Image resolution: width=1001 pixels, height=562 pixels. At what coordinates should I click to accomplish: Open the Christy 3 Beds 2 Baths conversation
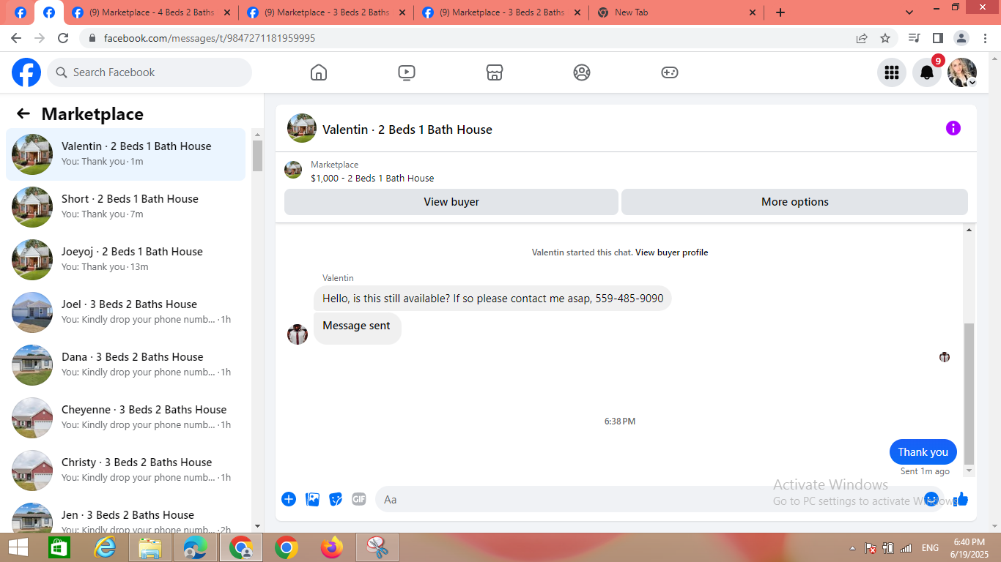125,471
